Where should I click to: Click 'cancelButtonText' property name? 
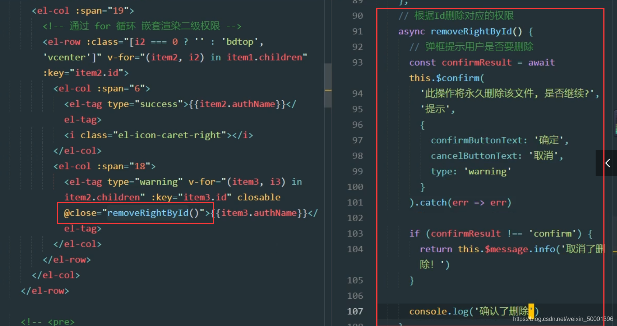pyautogui.click(x=474, y=156)
